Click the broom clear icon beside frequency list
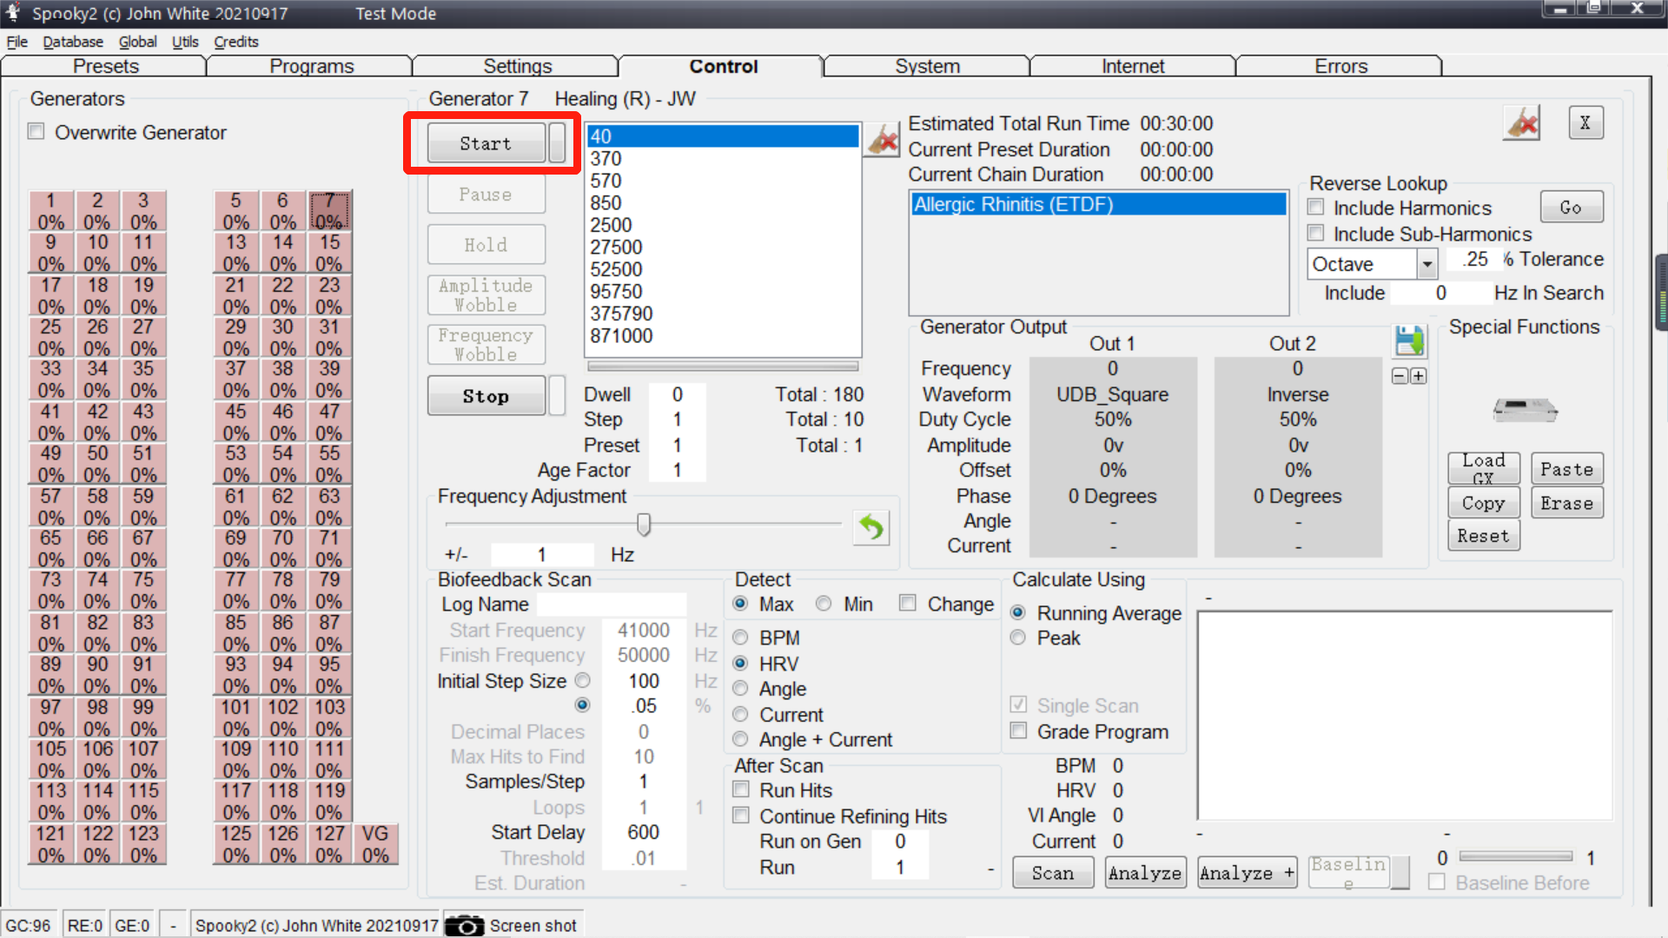This screenshot has height=938, width=1668. pos(883,141)
